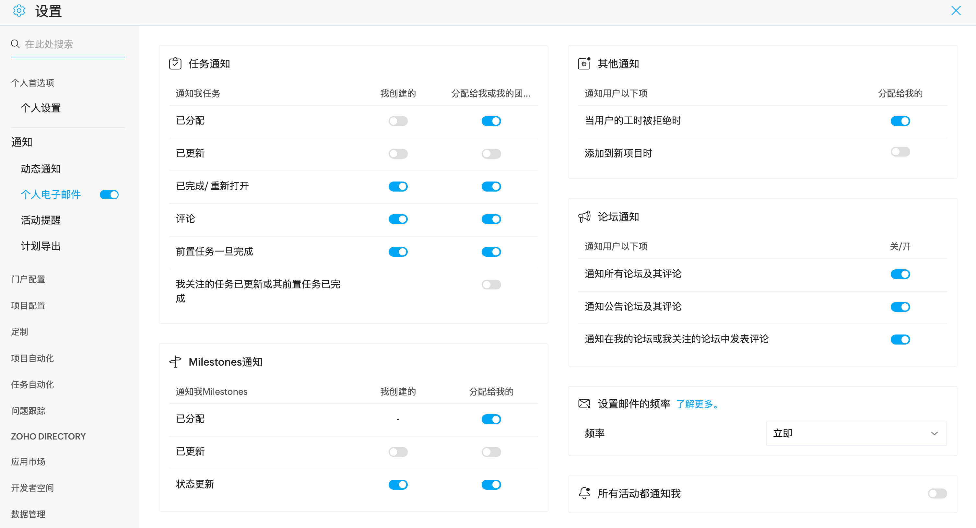Screen dimensions: 976x528
Task: Turn on added-to-new-project toggle
Action: coord(900,152)
